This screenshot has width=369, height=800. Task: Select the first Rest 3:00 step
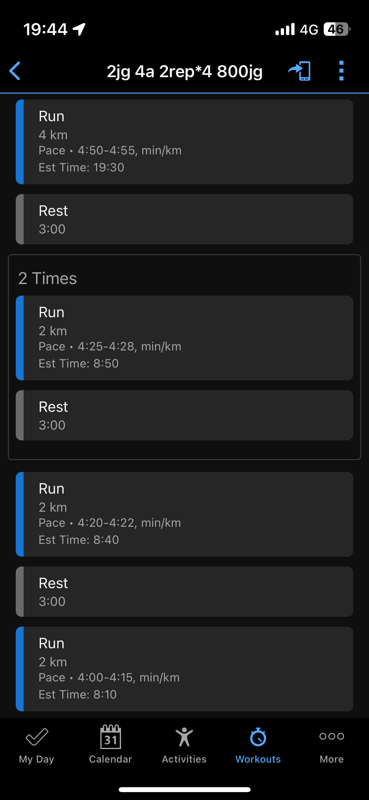(x=184, y=219)
